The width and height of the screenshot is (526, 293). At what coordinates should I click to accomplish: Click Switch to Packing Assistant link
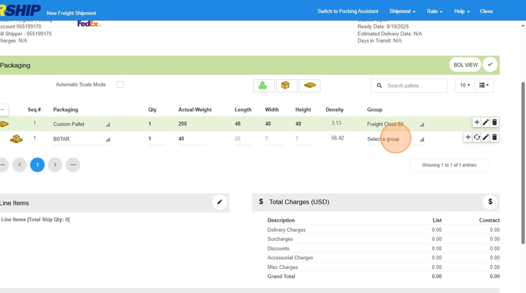pos(348,11)
